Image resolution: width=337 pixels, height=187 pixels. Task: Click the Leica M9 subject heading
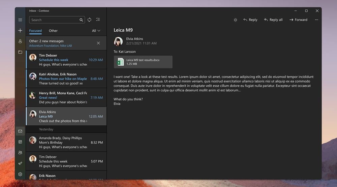click(x=123, y=30)
